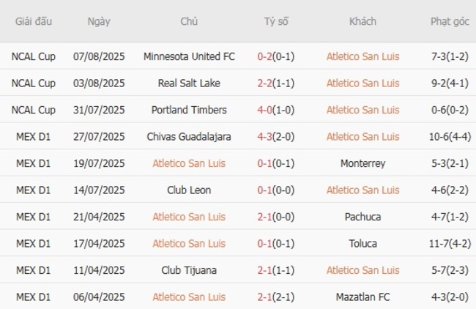Screen dimensions: 476x309
Task: Click the Chivas Guadalajara team name
Action: click(189, 136)
